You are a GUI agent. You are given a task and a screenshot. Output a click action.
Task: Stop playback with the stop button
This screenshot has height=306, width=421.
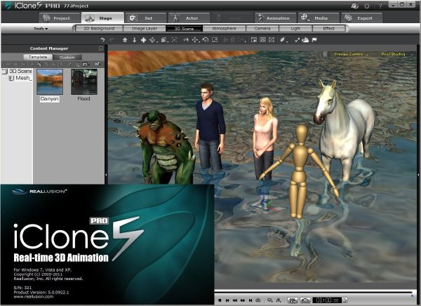pyautogui.click(x=220, y=300)
